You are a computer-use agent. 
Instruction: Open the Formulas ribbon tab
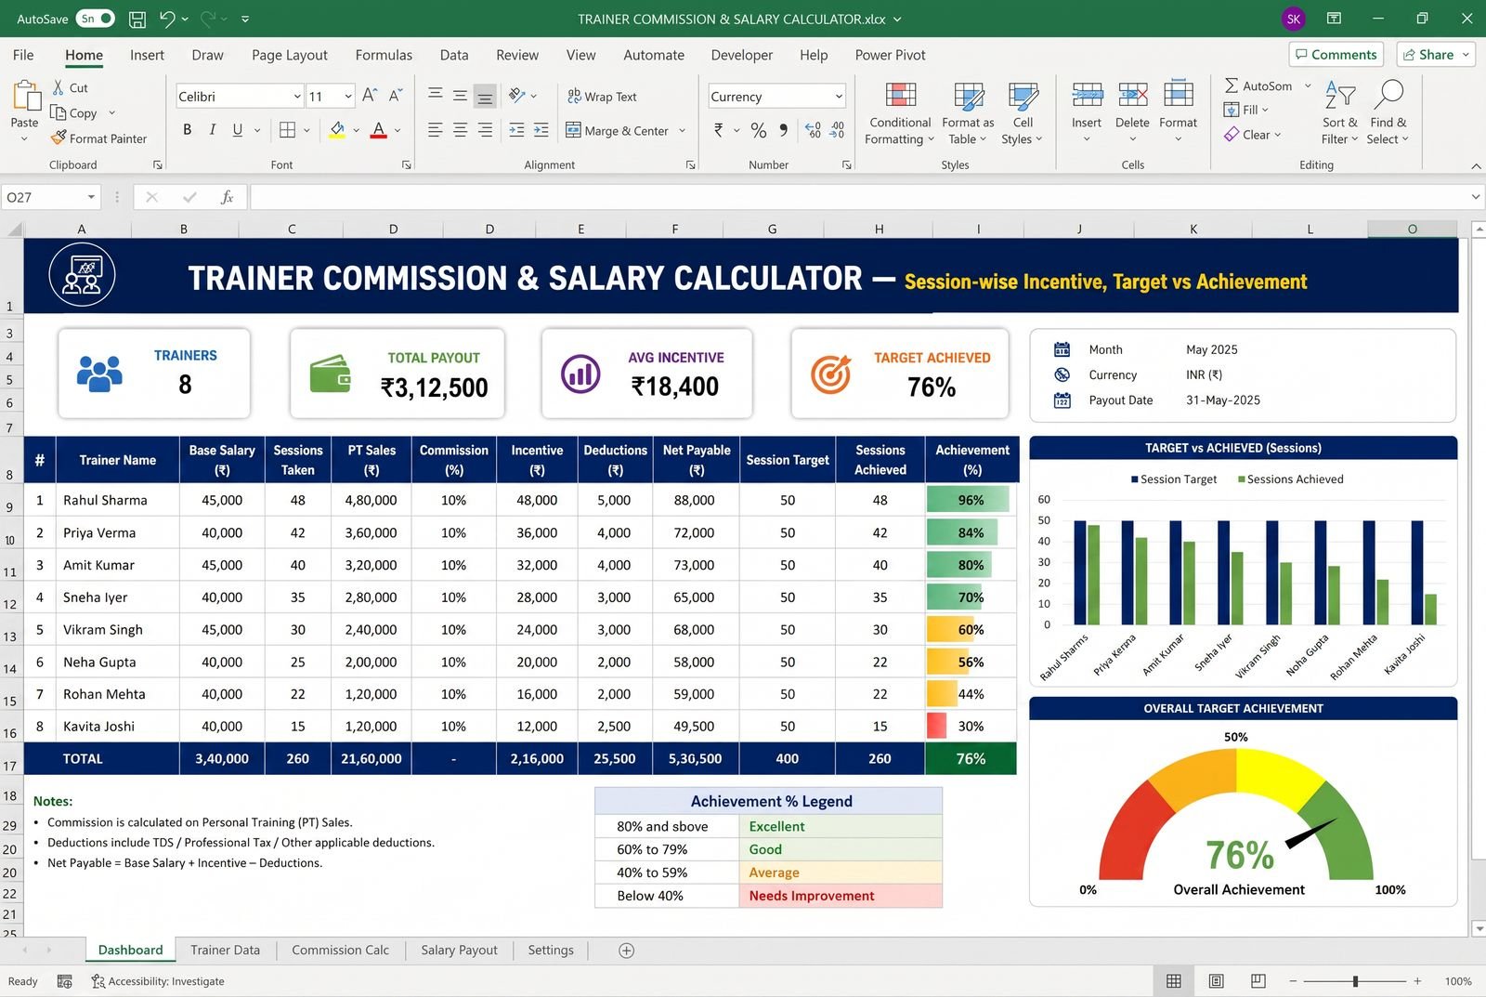coord(384,55)
